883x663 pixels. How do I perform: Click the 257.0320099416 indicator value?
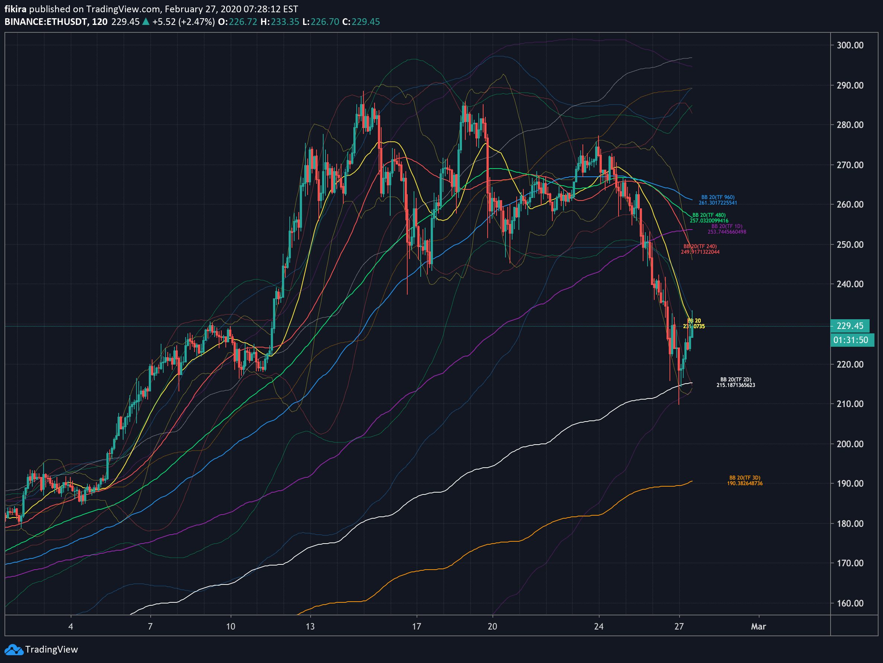point(709,221)
